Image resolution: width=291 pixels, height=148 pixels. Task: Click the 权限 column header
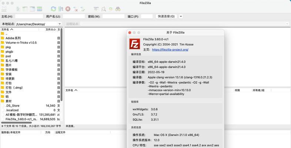click(237, 90)
